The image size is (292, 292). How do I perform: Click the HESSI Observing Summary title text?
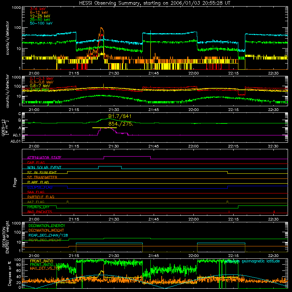[x=155, y=3]
